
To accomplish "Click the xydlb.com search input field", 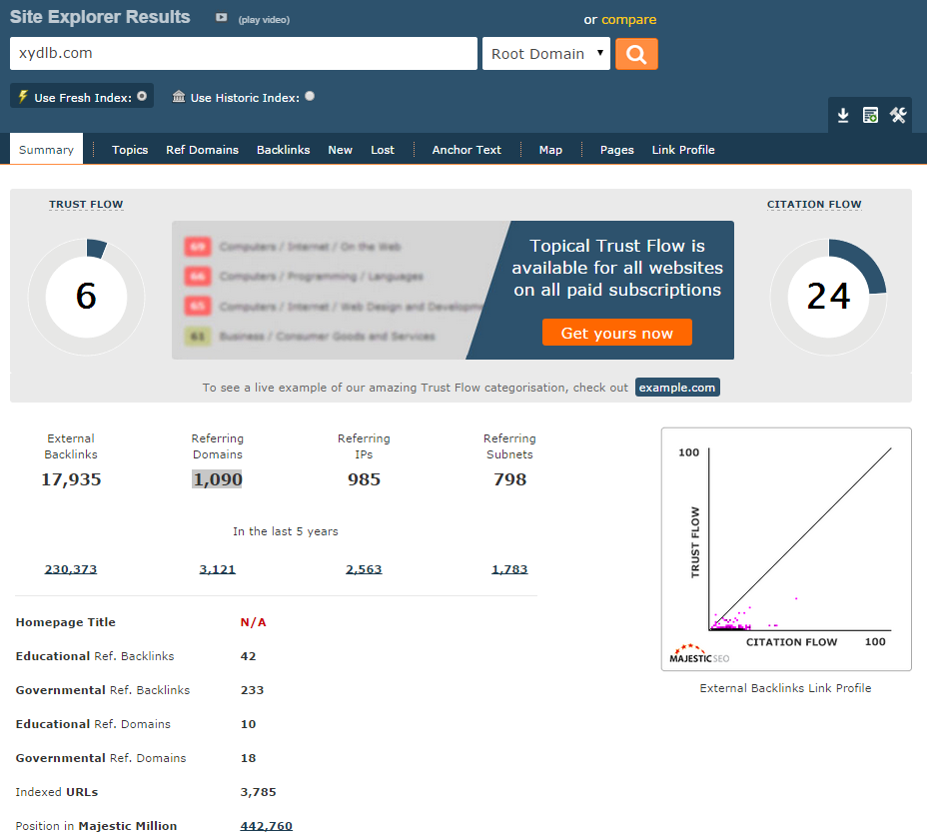I will pyautogui.click(x=244, y=53).
